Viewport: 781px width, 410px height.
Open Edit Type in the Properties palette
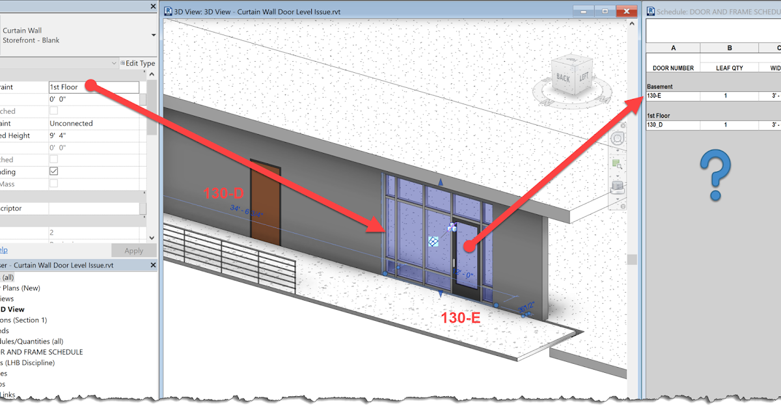[138, 62]
